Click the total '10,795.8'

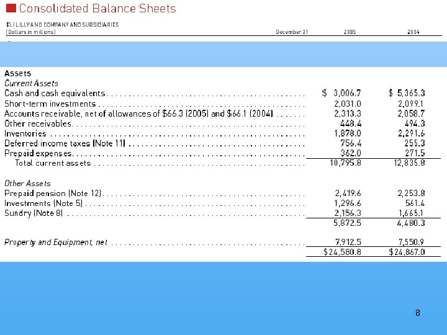coord(346,163)
